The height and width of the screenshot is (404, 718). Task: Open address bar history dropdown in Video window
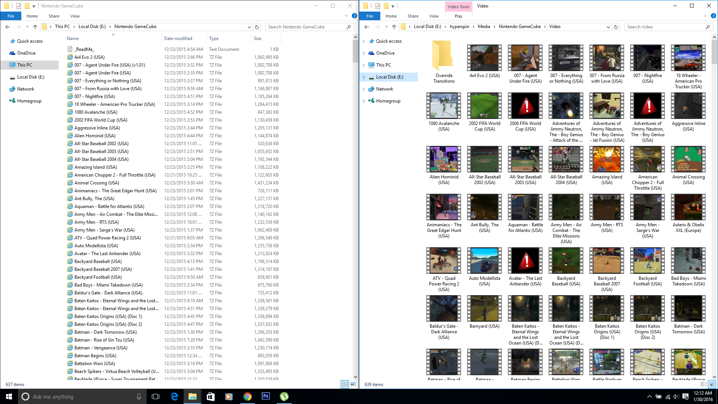click(608, 27)
